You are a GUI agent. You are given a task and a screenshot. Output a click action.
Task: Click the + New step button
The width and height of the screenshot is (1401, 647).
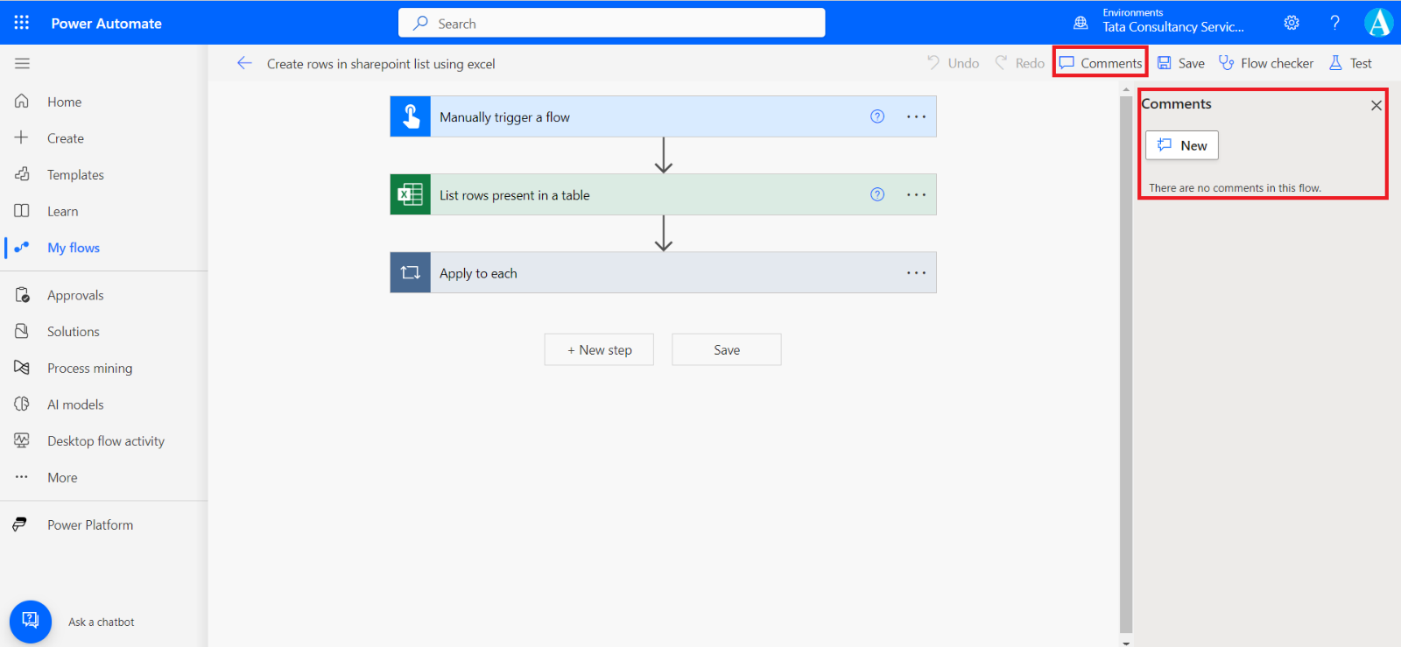(x=599, y=349)
